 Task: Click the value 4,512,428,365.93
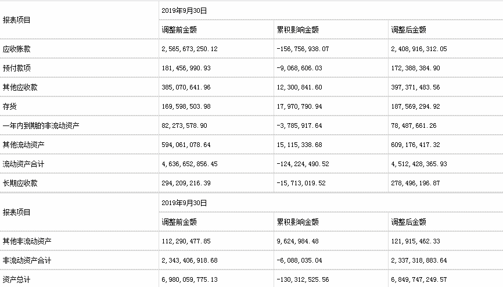(419, 164)
